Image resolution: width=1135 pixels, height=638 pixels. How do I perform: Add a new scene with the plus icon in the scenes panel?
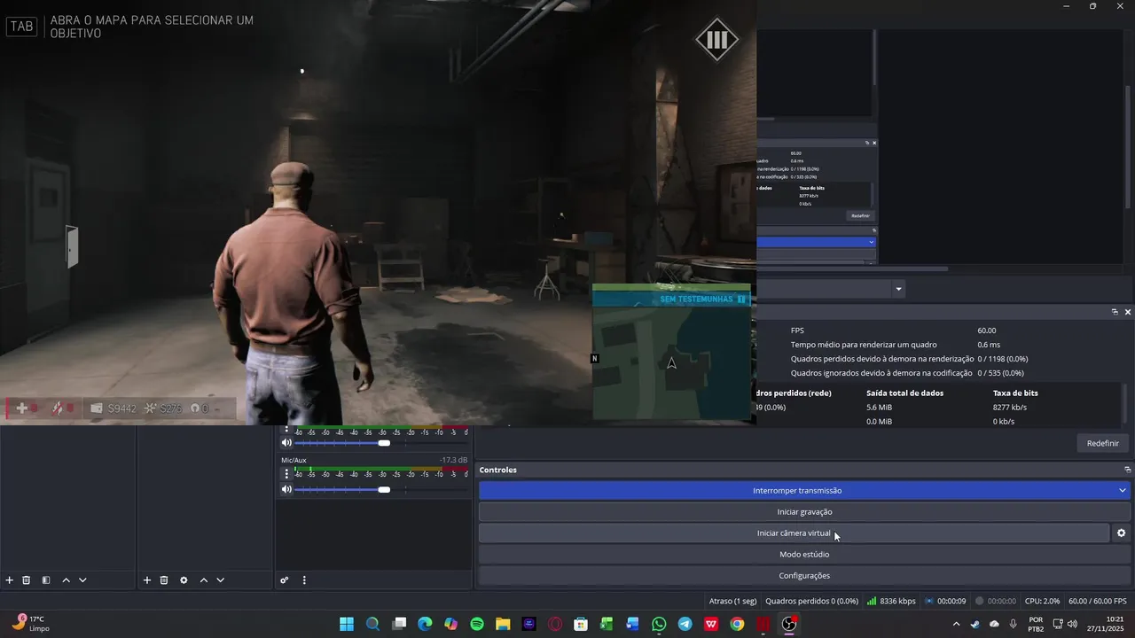tap(10, 580)
